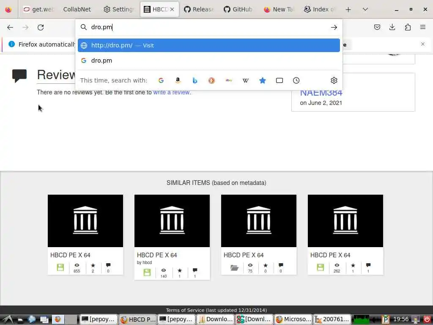Switch to the HBCD P... taskbar window
The width and height of the screenshot is (433, 325).
click(x=138, y=319)
